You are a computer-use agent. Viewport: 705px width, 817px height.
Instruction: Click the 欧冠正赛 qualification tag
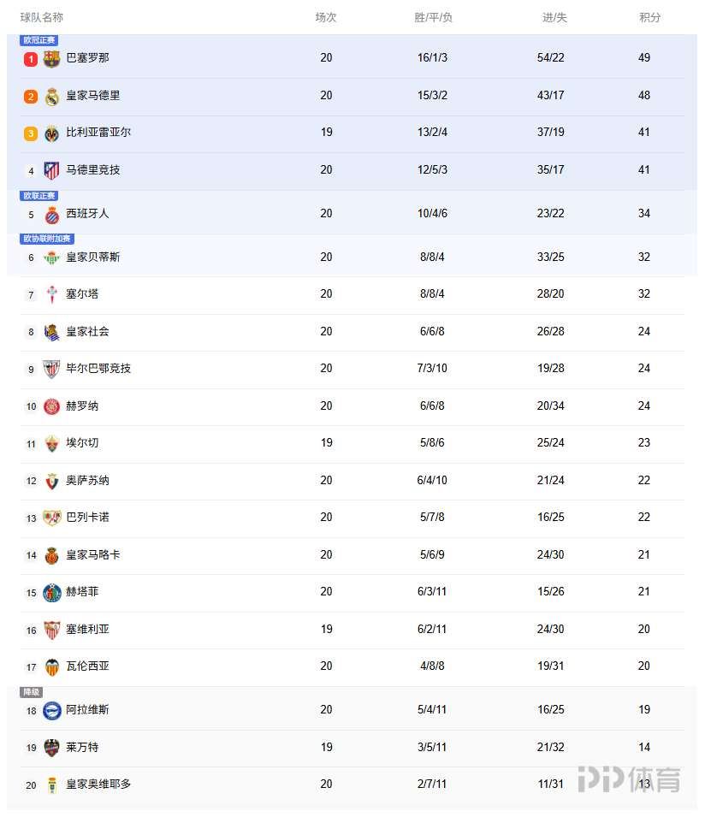39,40
